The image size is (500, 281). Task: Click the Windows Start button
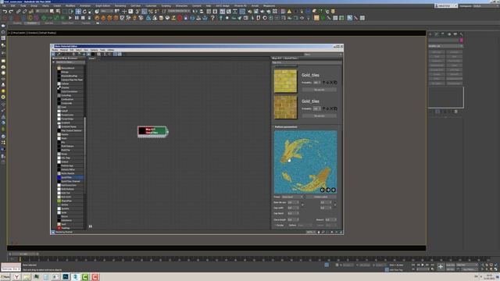(x=5, y=277)
